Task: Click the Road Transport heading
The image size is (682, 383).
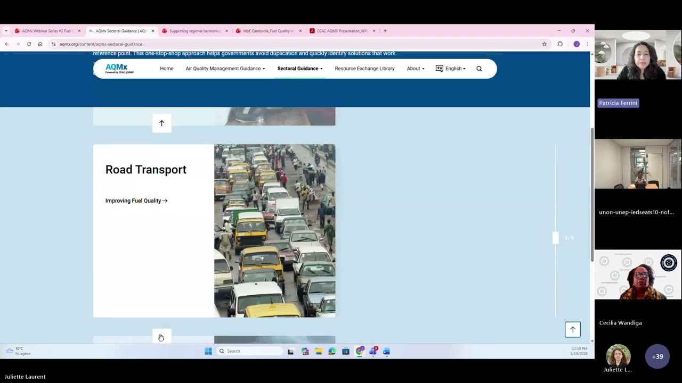Action: pos(145,170)
